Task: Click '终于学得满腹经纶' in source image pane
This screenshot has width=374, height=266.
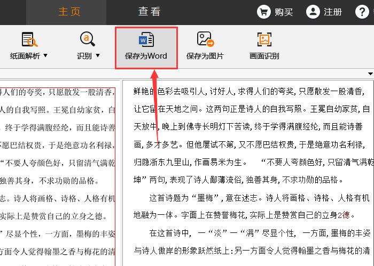Action: pyautogui.click(x=36, y=127)
